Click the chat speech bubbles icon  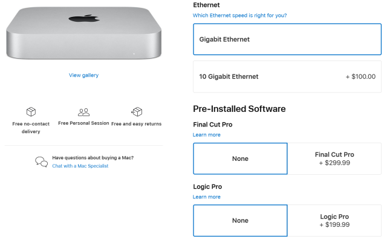(x=42, y=162)
